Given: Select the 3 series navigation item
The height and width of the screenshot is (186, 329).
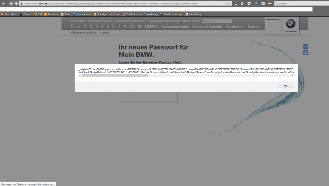Looking at the screenshot, I should [x=97, y=26].
